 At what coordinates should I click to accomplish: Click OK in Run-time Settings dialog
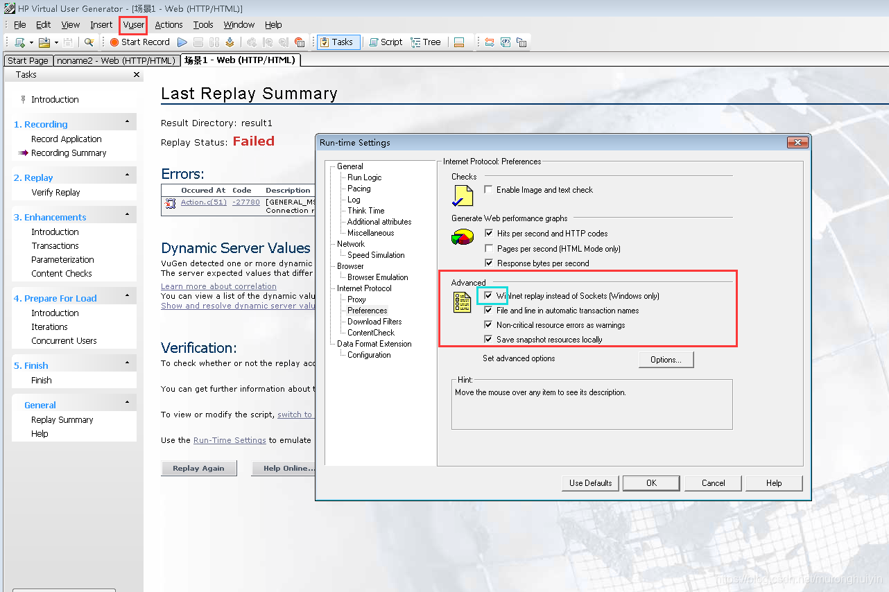tap(651, 483)
